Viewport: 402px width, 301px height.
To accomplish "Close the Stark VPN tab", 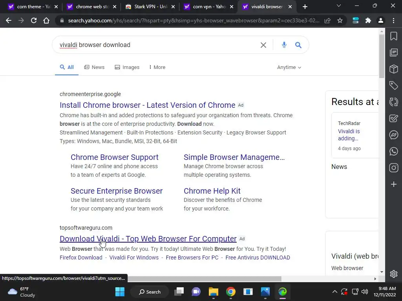I will point(173,7).
